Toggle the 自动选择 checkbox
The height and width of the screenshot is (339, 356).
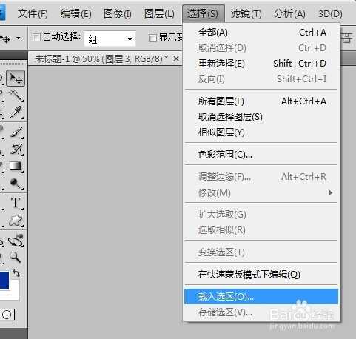point(36,38)
